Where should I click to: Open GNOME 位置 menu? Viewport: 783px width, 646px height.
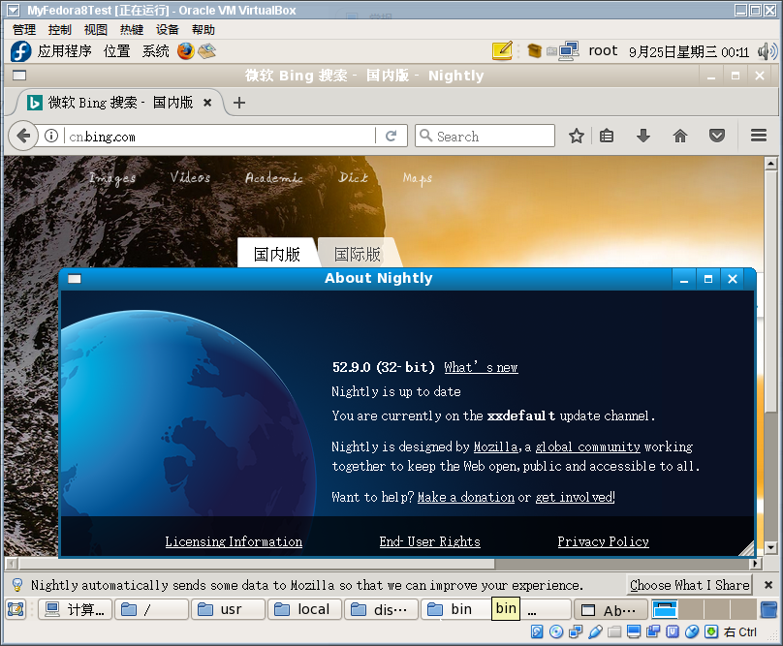(117, 51)
